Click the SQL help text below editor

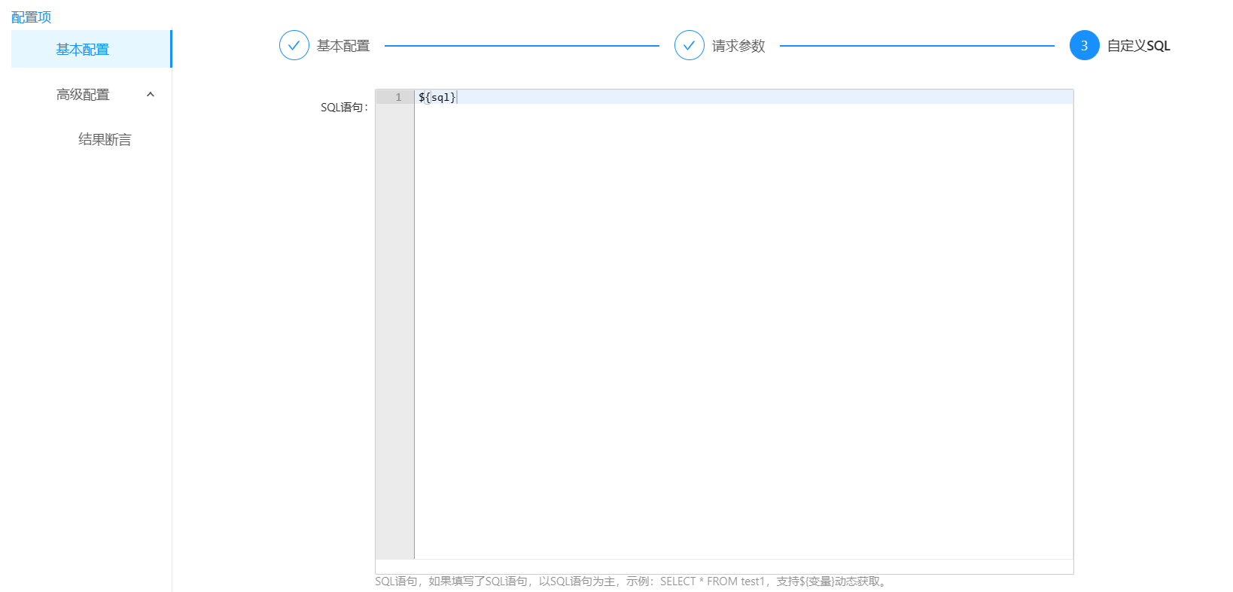click(632, 581)
